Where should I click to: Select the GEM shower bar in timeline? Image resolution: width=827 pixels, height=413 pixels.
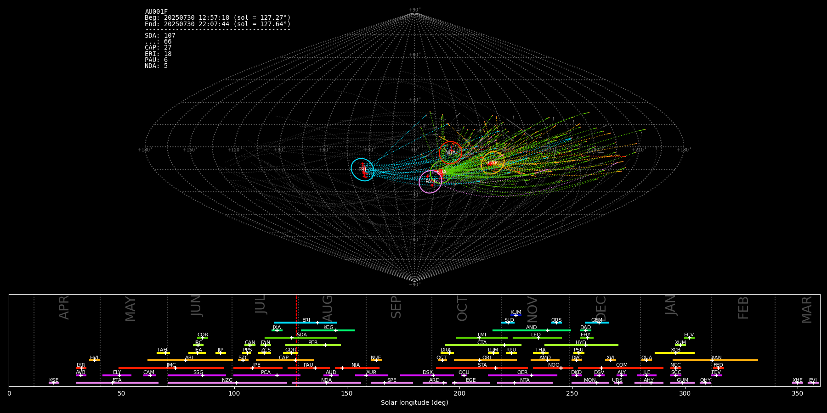point(597,323)
